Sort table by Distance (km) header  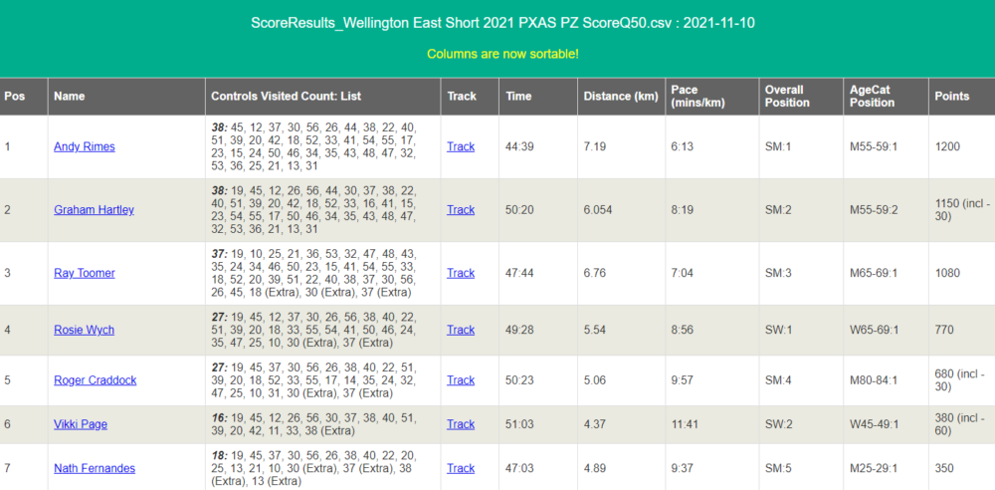[x=621, y=97]
